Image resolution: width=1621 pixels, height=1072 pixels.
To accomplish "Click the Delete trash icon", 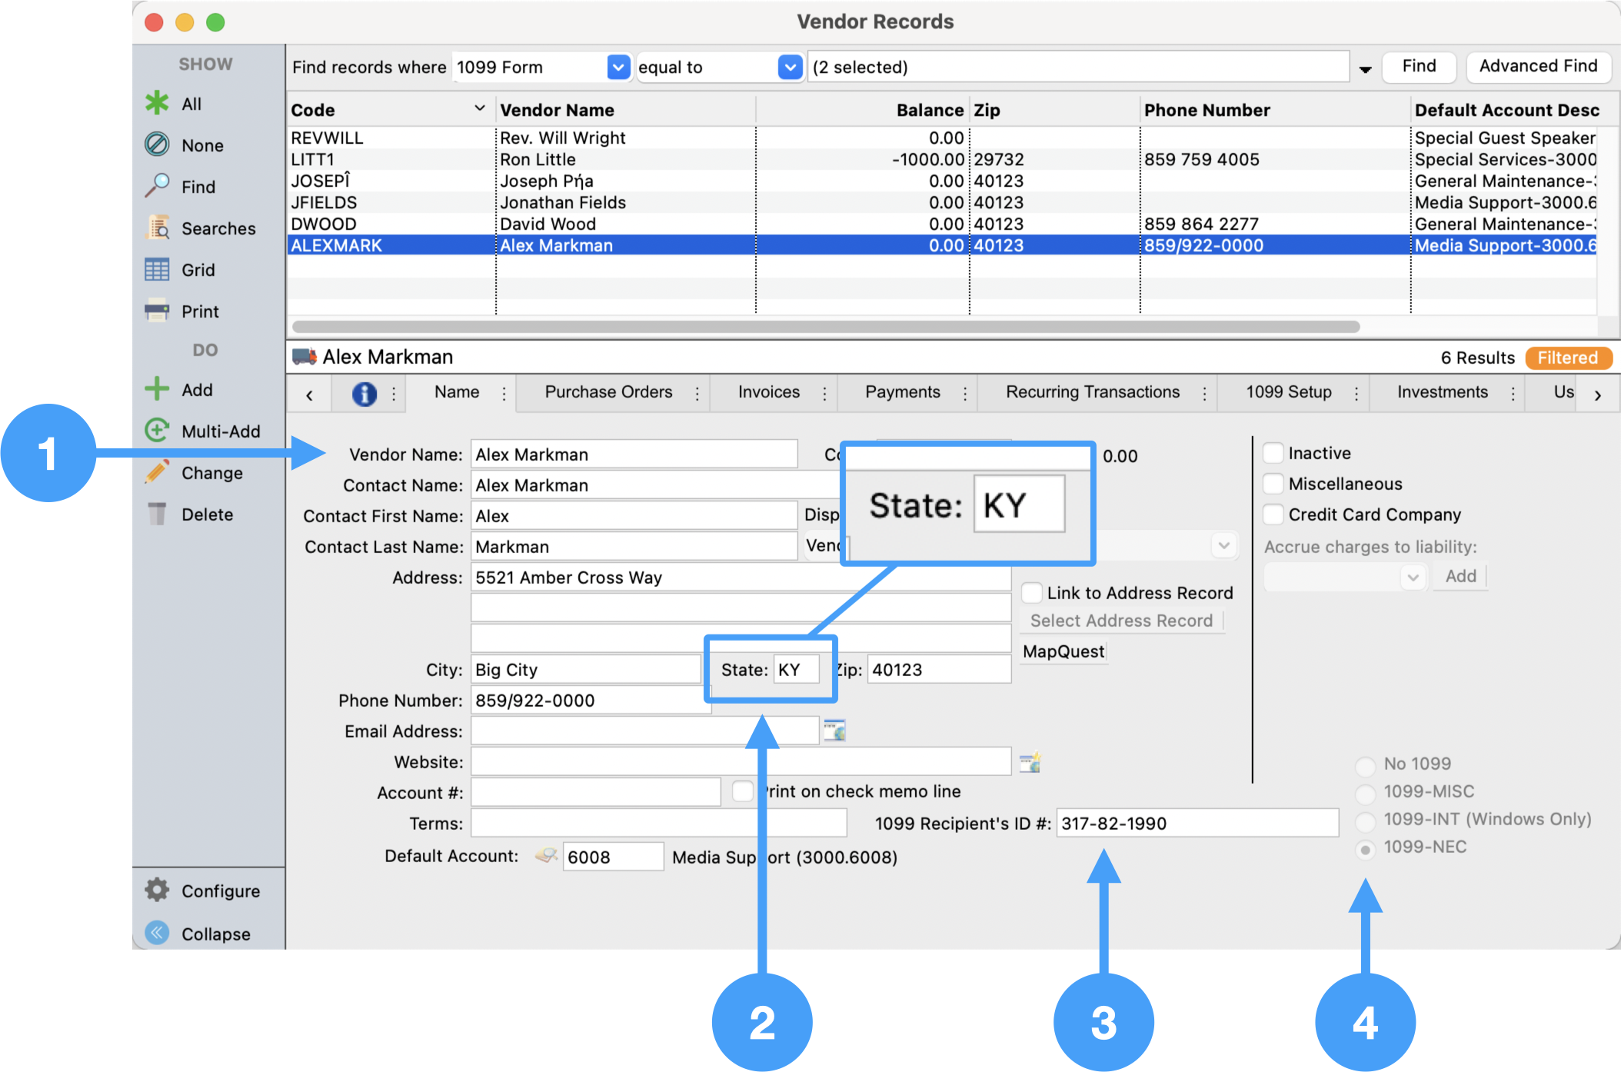I will point(157,514).
